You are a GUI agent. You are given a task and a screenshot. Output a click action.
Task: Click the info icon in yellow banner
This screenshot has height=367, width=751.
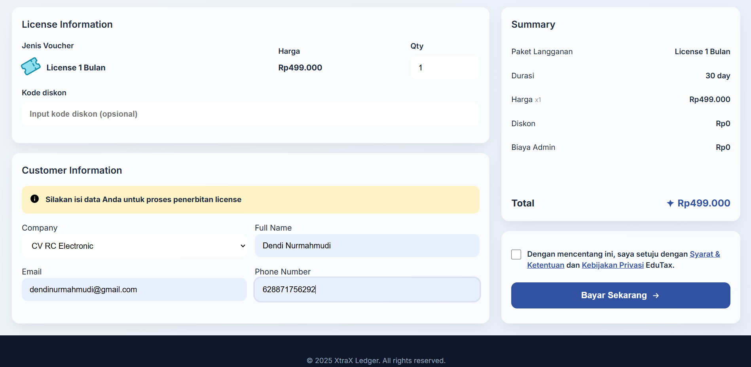tap(35, 199)
